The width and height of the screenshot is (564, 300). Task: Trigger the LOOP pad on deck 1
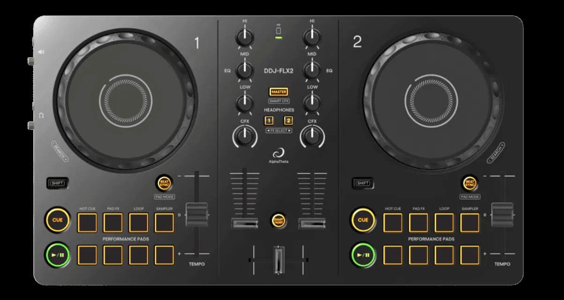(138, 222)
